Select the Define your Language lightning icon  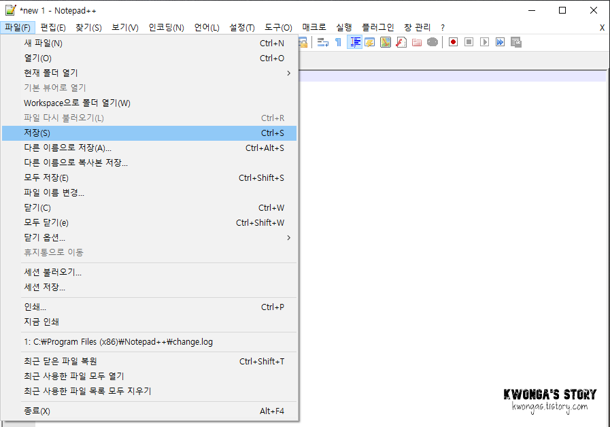pos(369,41)
